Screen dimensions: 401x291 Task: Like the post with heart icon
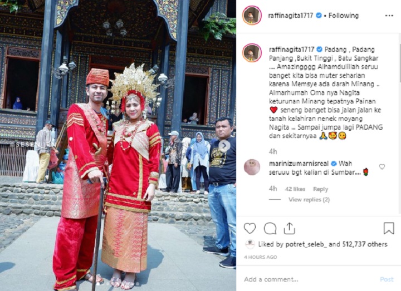250,228
